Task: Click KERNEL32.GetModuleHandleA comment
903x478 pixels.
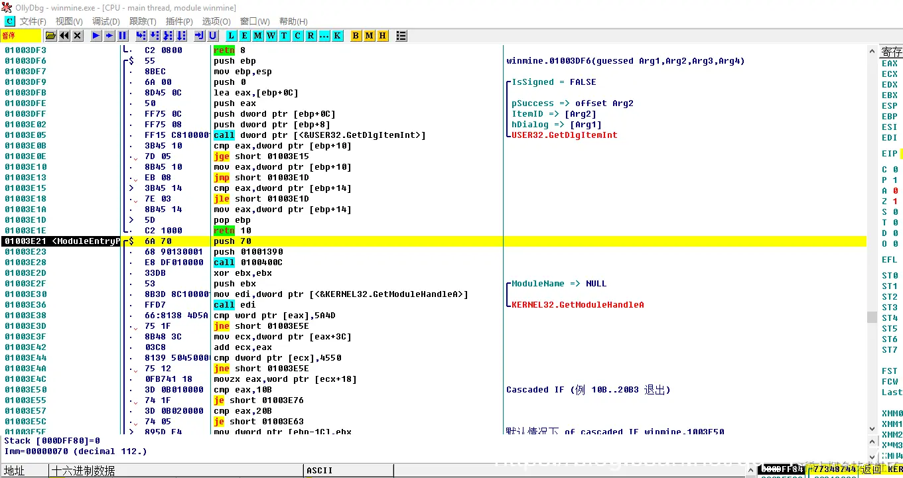Action: [x=577, y=305]
